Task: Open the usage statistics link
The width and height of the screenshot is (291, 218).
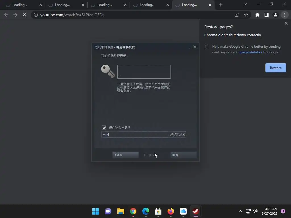Action: tap(251, 52)
